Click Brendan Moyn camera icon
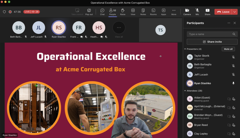The width and height of the screenshot is (240, 138). 229,116
